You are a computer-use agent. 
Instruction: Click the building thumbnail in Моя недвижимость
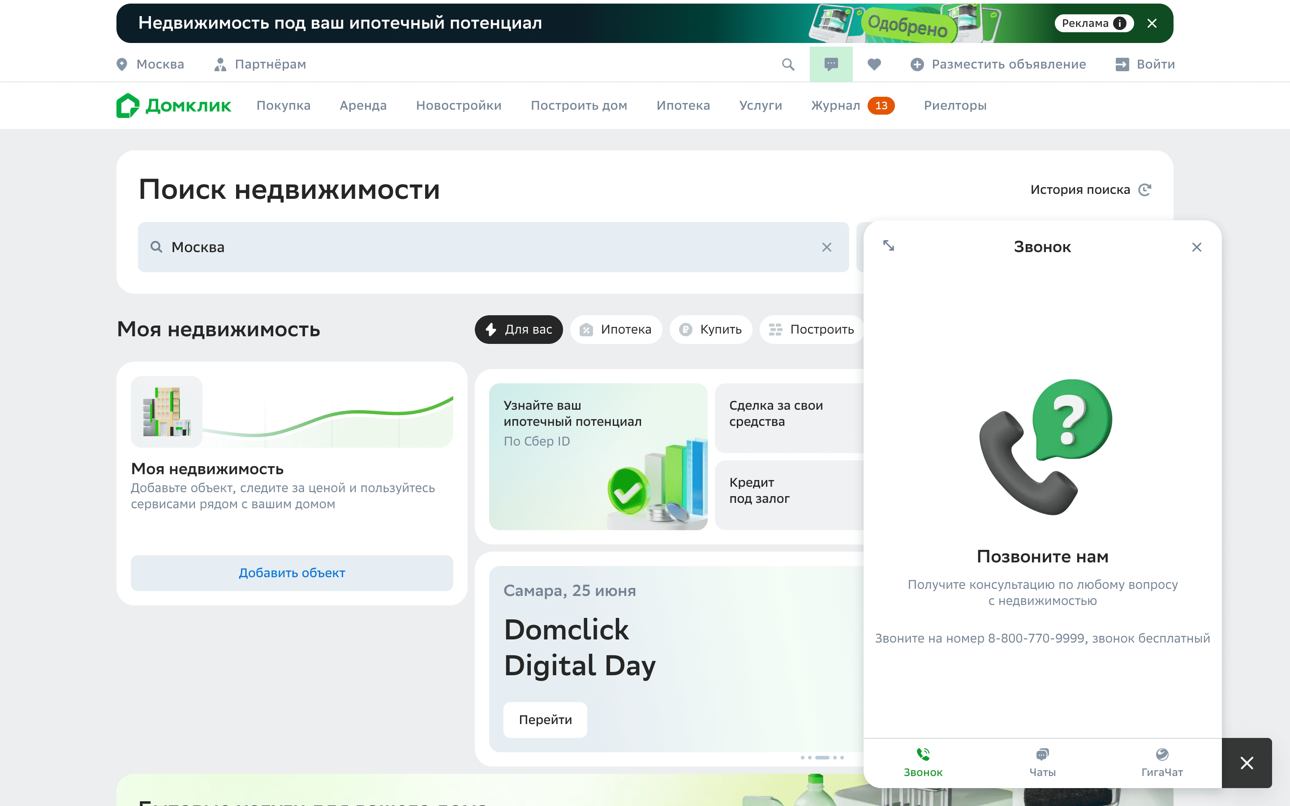[166, 412]
